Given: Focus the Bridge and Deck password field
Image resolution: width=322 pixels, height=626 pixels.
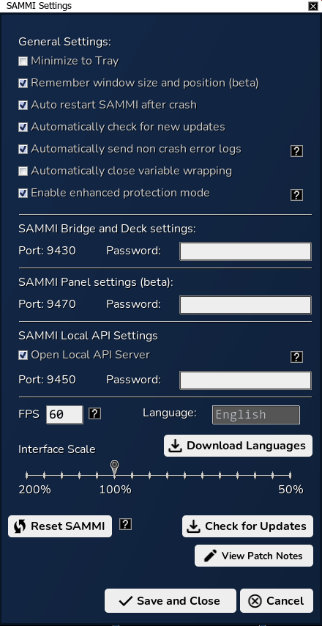Looking at the screenshot, I should click(245, 251).
